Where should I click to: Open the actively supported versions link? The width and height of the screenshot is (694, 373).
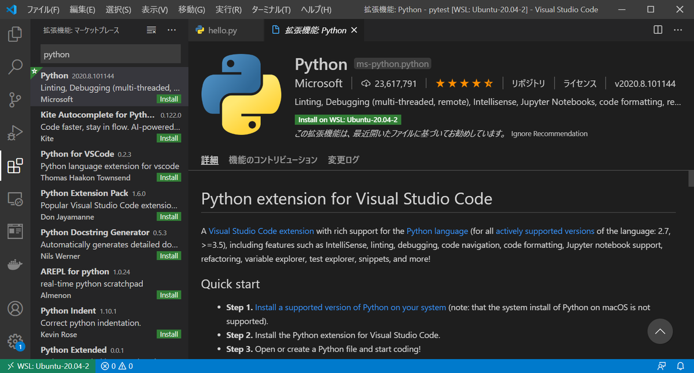(x=545, y=231)
